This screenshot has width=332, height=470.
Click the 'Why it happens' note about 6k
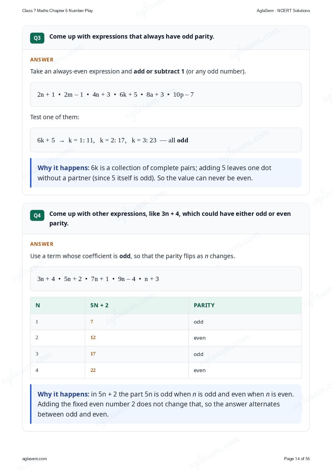pos(166,173)
